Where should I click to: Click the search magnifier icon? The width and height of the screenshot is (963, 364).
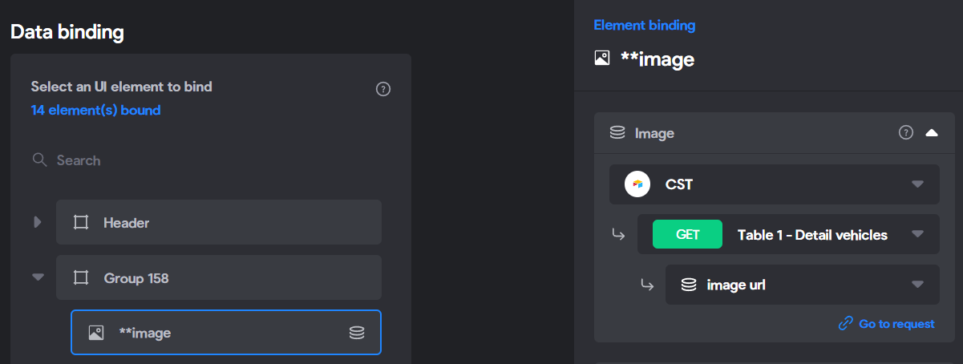[x=39, y=160]
